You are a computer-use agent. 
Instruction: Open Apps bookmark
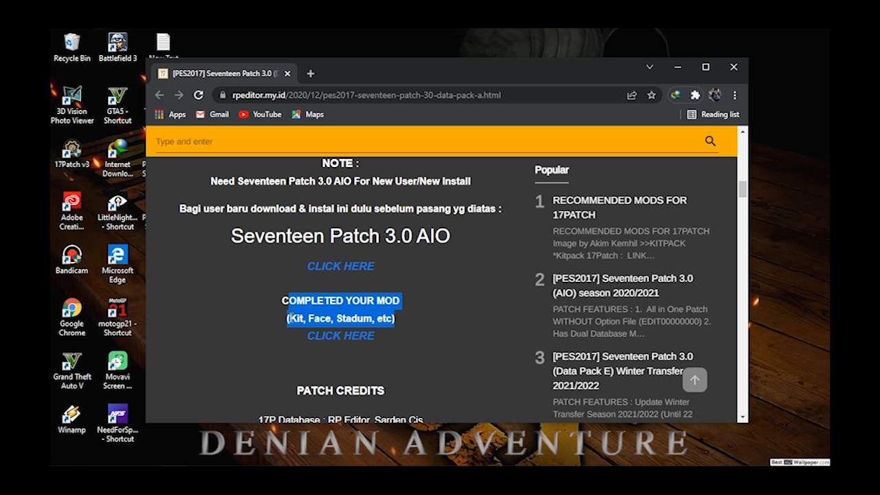click(170, 114)
